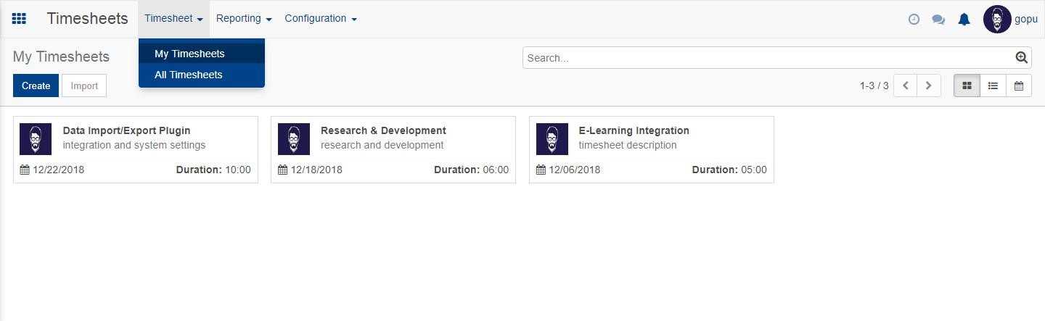The height and width of the screenshot is (321, 1045).
Task: Click the clock activities icon
Action: (x=914, y=20)
